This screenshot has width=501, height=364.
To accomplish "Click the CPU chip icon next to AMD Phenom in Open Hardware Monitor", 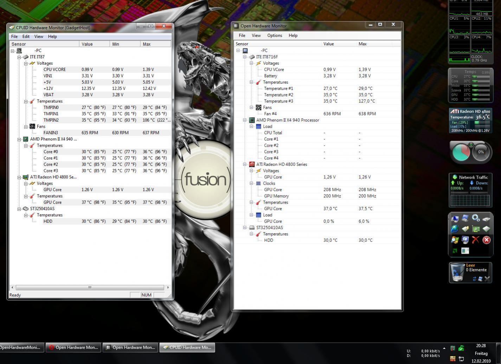I will [x=252, y=120].
